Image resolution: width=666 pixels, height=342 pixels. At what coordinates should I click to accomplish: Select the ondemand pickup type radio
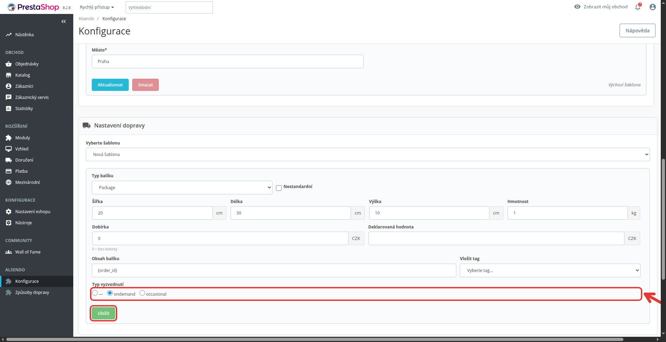tap(110, 293)
